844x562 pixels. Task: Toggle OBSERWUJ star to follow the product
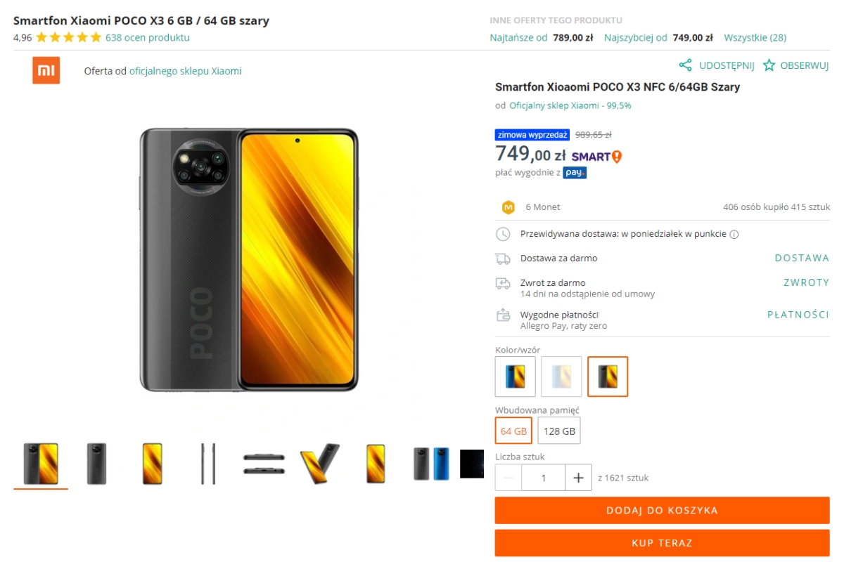pos(769,65)
